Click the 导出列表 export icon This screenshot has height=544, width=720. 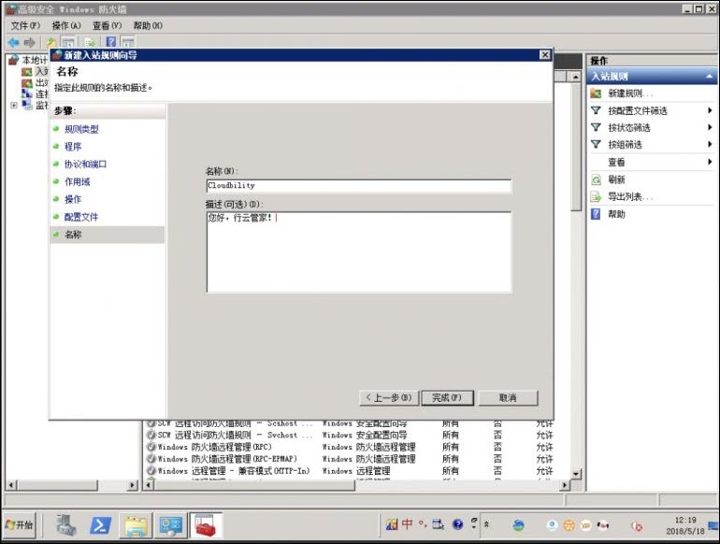point(596,197)
